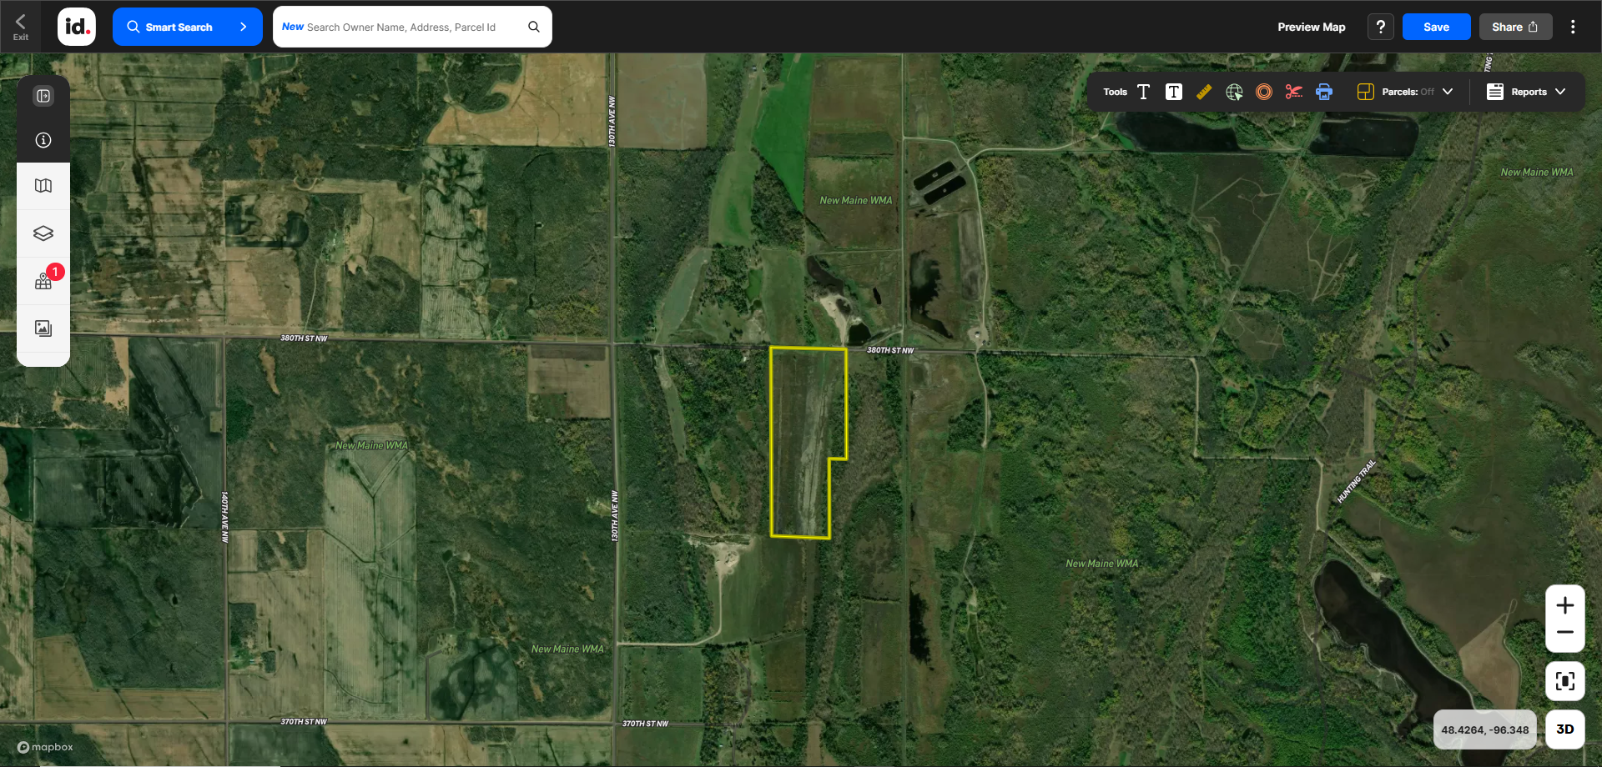Pick the red scissors cut tool

click(1293, 92)
